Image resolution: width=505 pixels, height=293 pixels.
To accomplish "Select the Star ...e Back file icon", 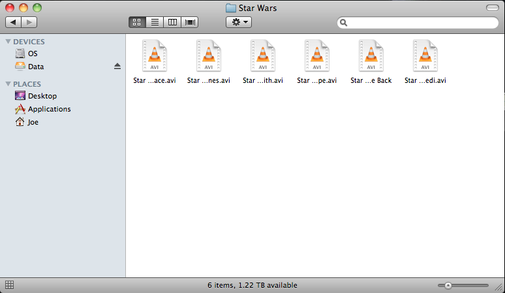I will [371, 55].
